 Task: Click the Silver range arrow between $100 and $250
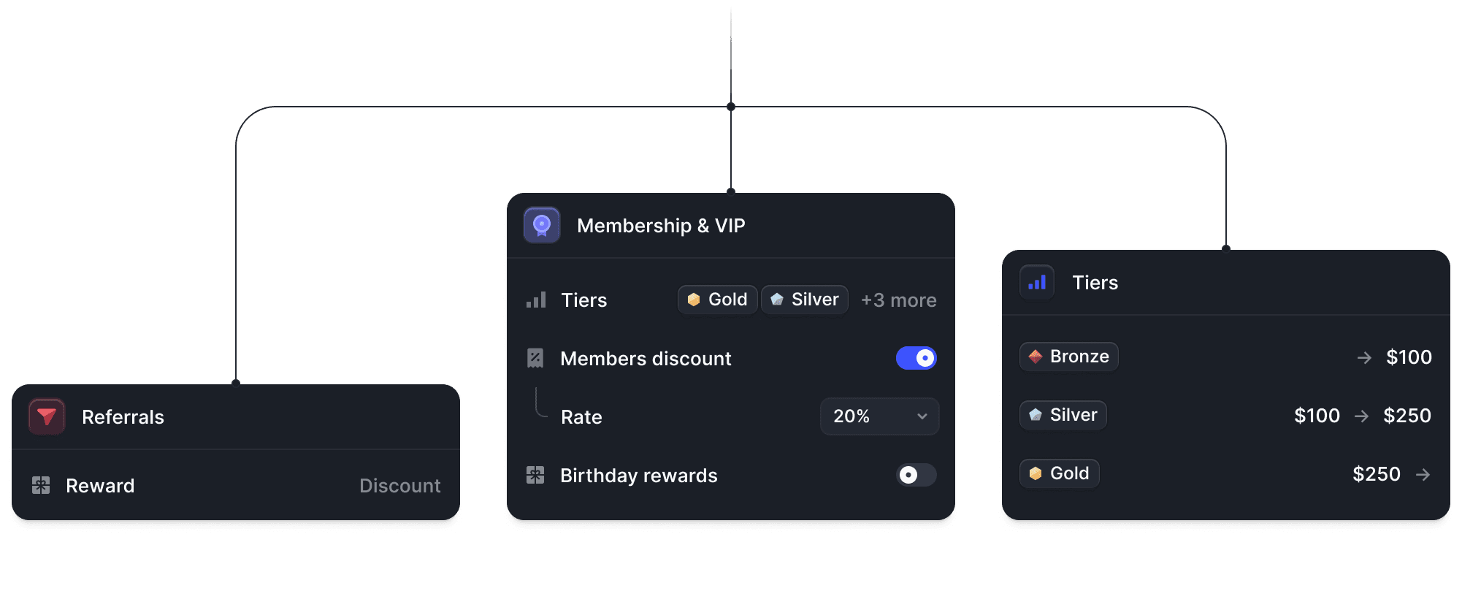coord(1361,416)
